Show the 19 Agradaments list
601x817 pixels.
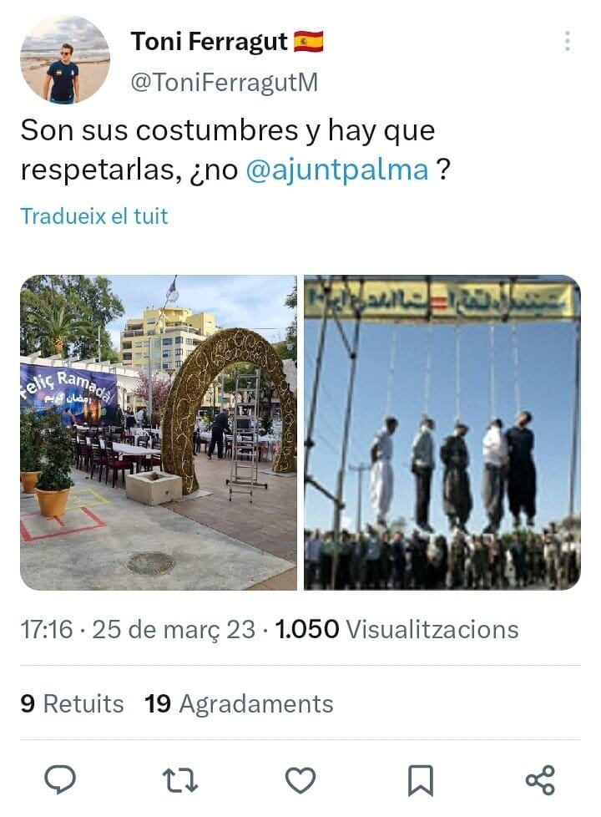click(239, 704)
